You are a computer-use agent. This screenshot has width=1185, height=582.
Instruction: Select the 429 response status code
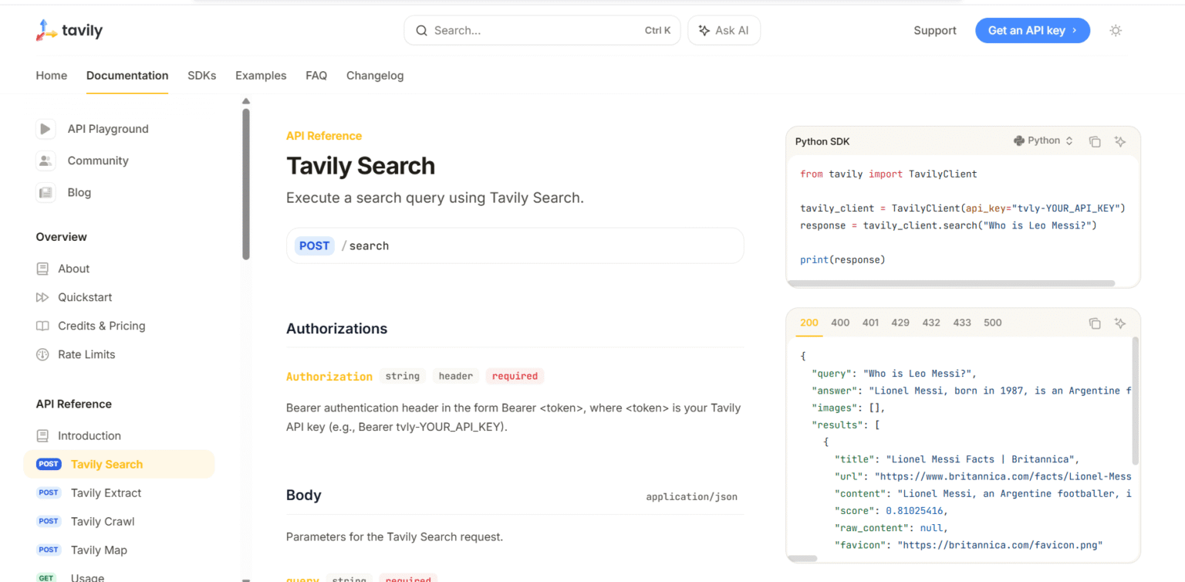coord(900,323)
